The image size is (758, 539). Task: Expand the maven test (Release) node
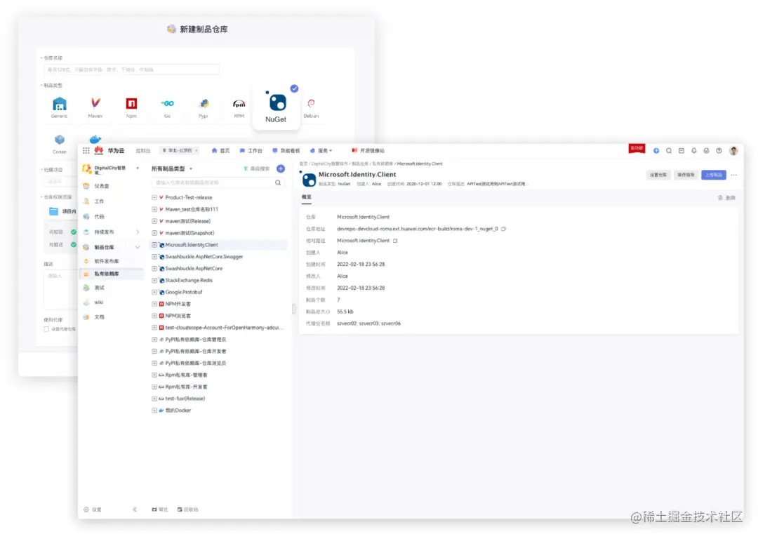154,221
